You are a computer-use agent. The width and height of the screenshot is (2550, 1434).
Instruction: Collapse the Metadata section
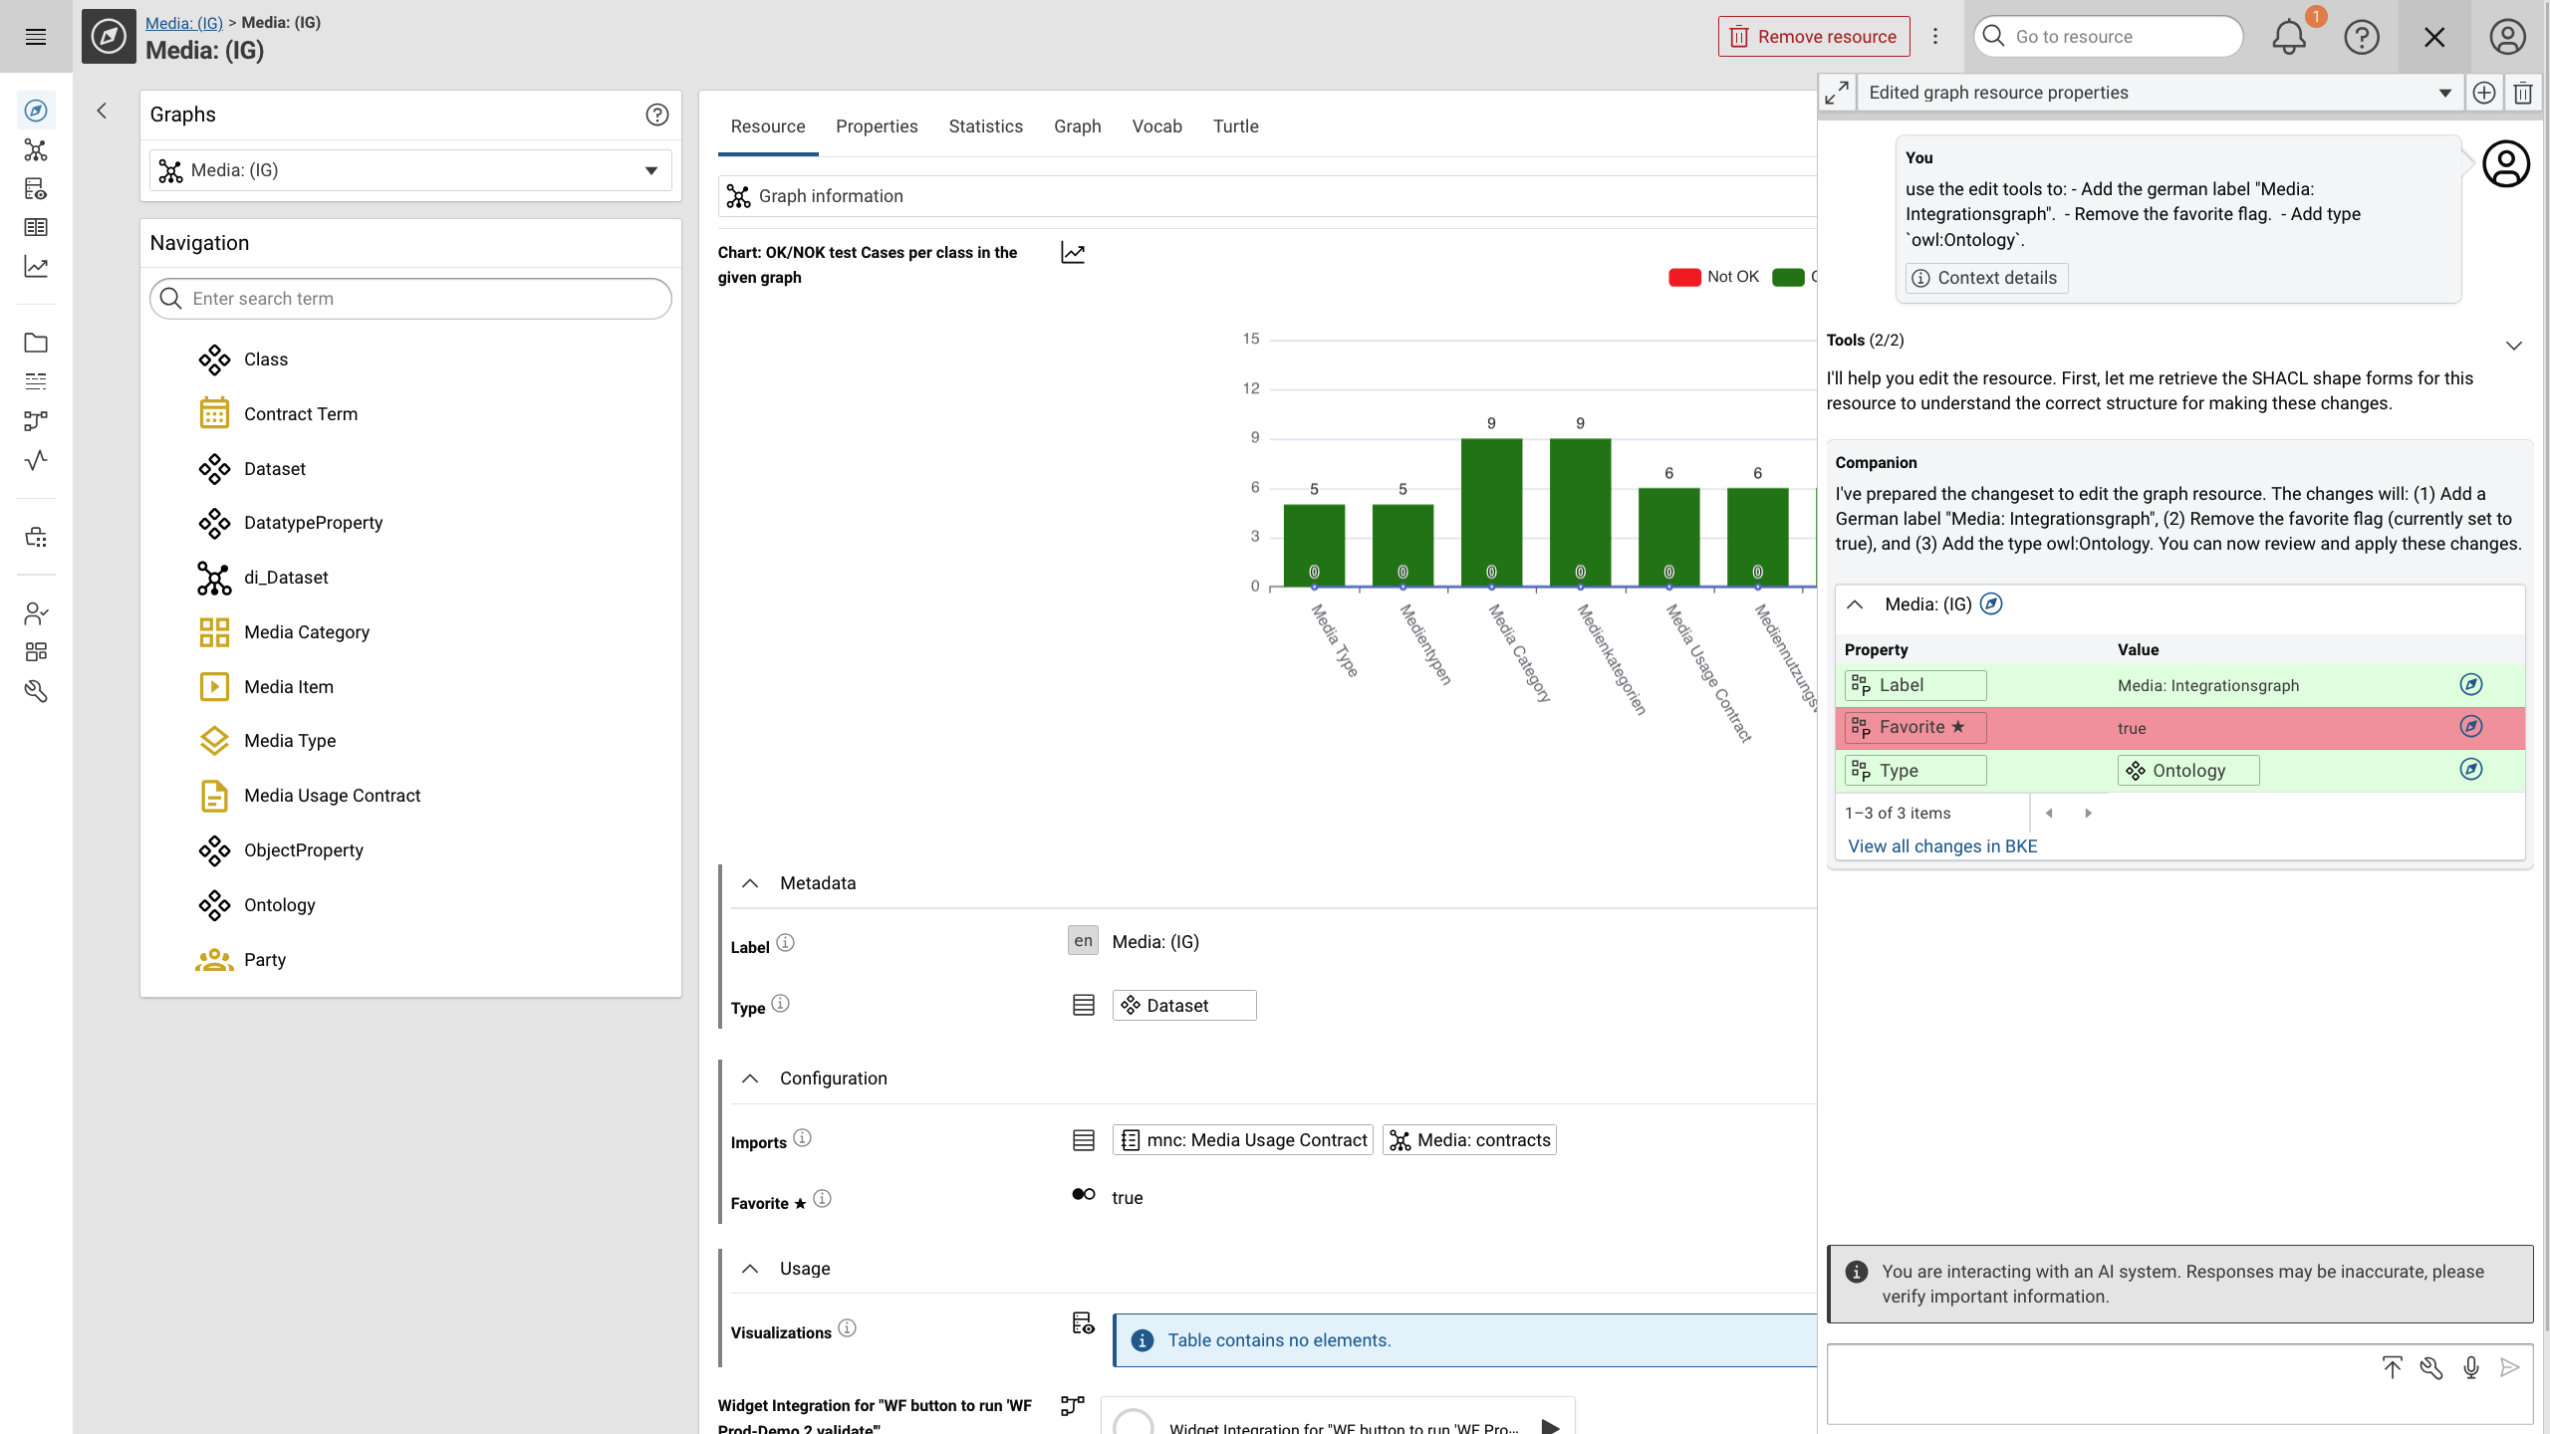tap(750, 883)
